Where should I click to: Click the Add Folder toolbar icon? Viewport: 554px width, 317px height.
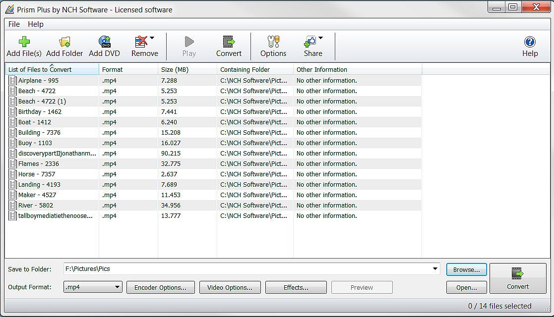tap(64, 42)
